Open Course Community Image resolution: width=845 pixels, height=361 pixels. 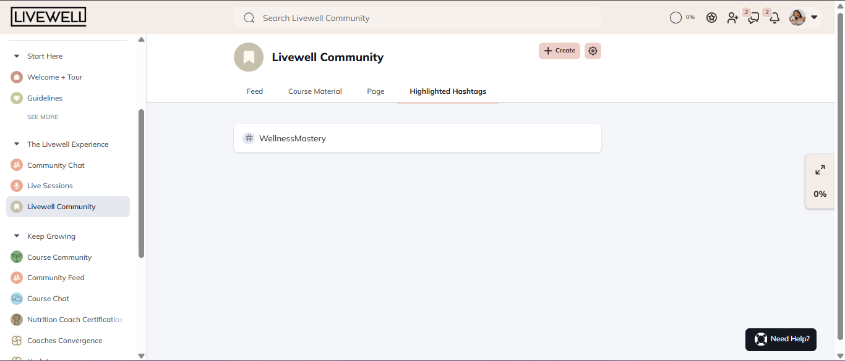click(x=59, y=257)
